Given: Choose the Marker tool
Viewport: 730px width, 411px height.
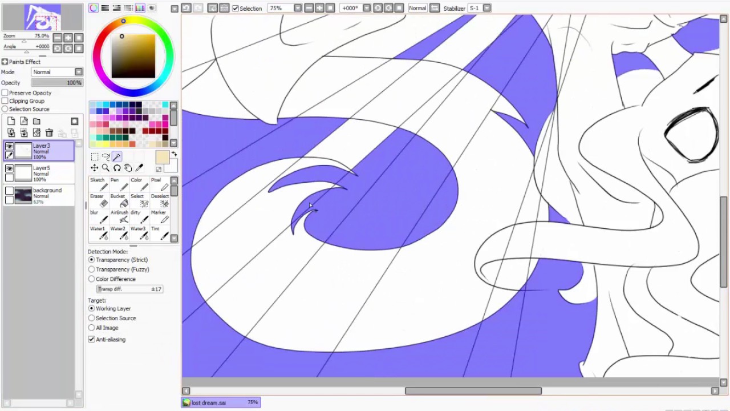Looking at the screenshot, I should [159, 217].
